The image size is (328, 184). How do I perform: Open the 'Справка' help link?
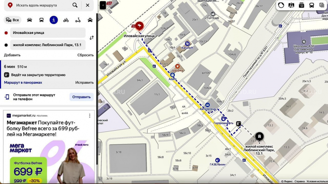coord(299,181)
